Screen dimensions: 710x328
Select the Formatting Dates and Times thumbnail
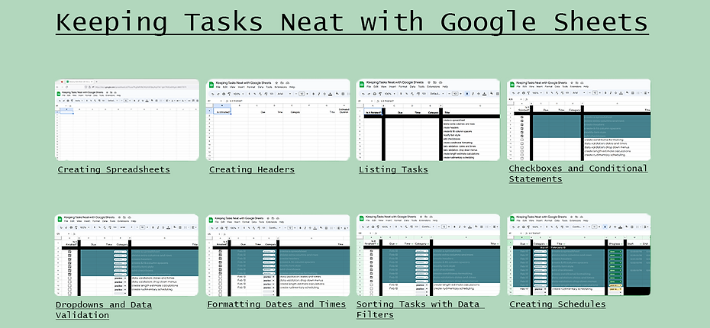(x=278, y=255)
